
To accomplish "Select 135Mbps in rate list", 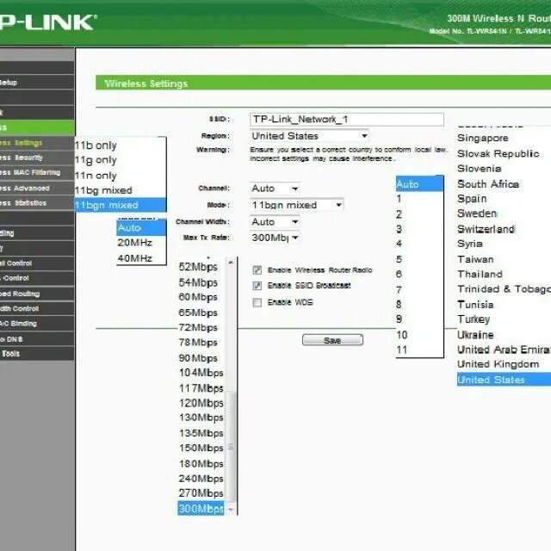I will 201,433.
